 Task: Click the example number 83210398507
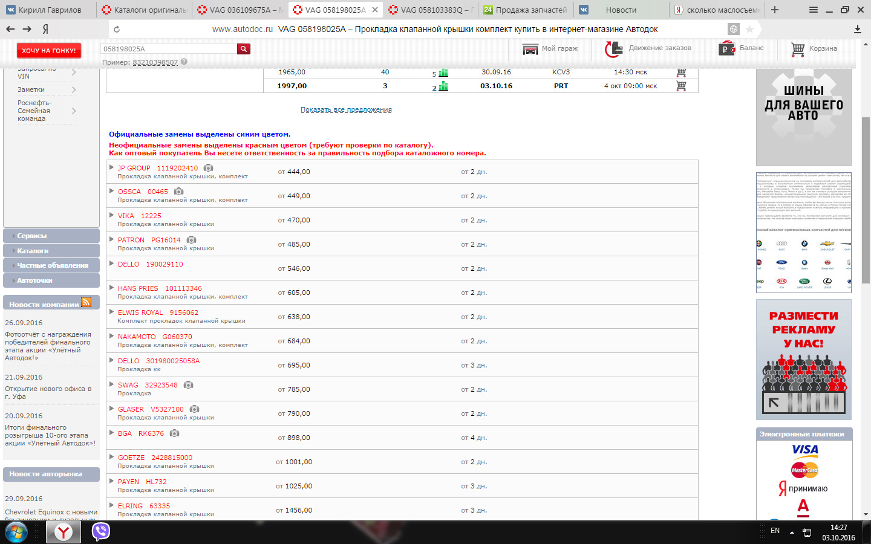pyautogui.click(x=155, y=62)
